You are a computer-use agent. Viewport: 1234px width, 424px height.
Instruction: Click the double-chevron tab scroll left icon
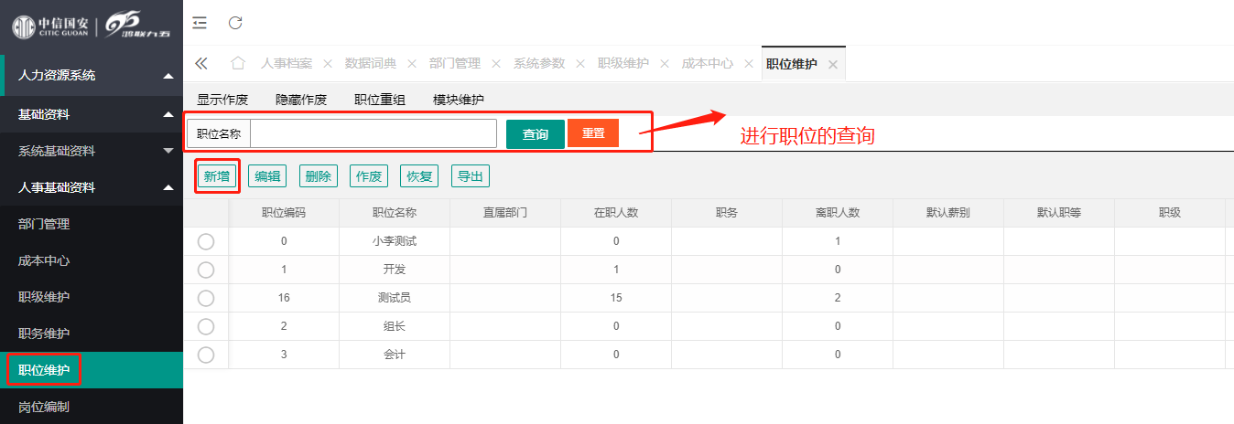pyautogui.click(x=201, y=63)
